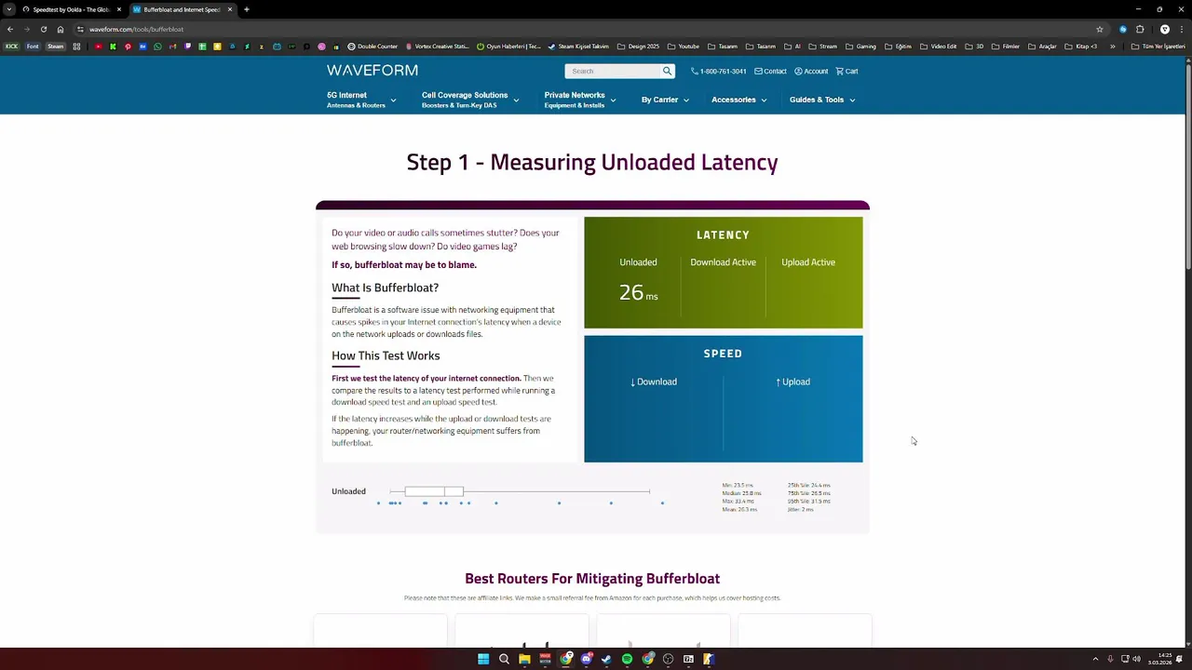Click the Download Active label

coord(723,262)
